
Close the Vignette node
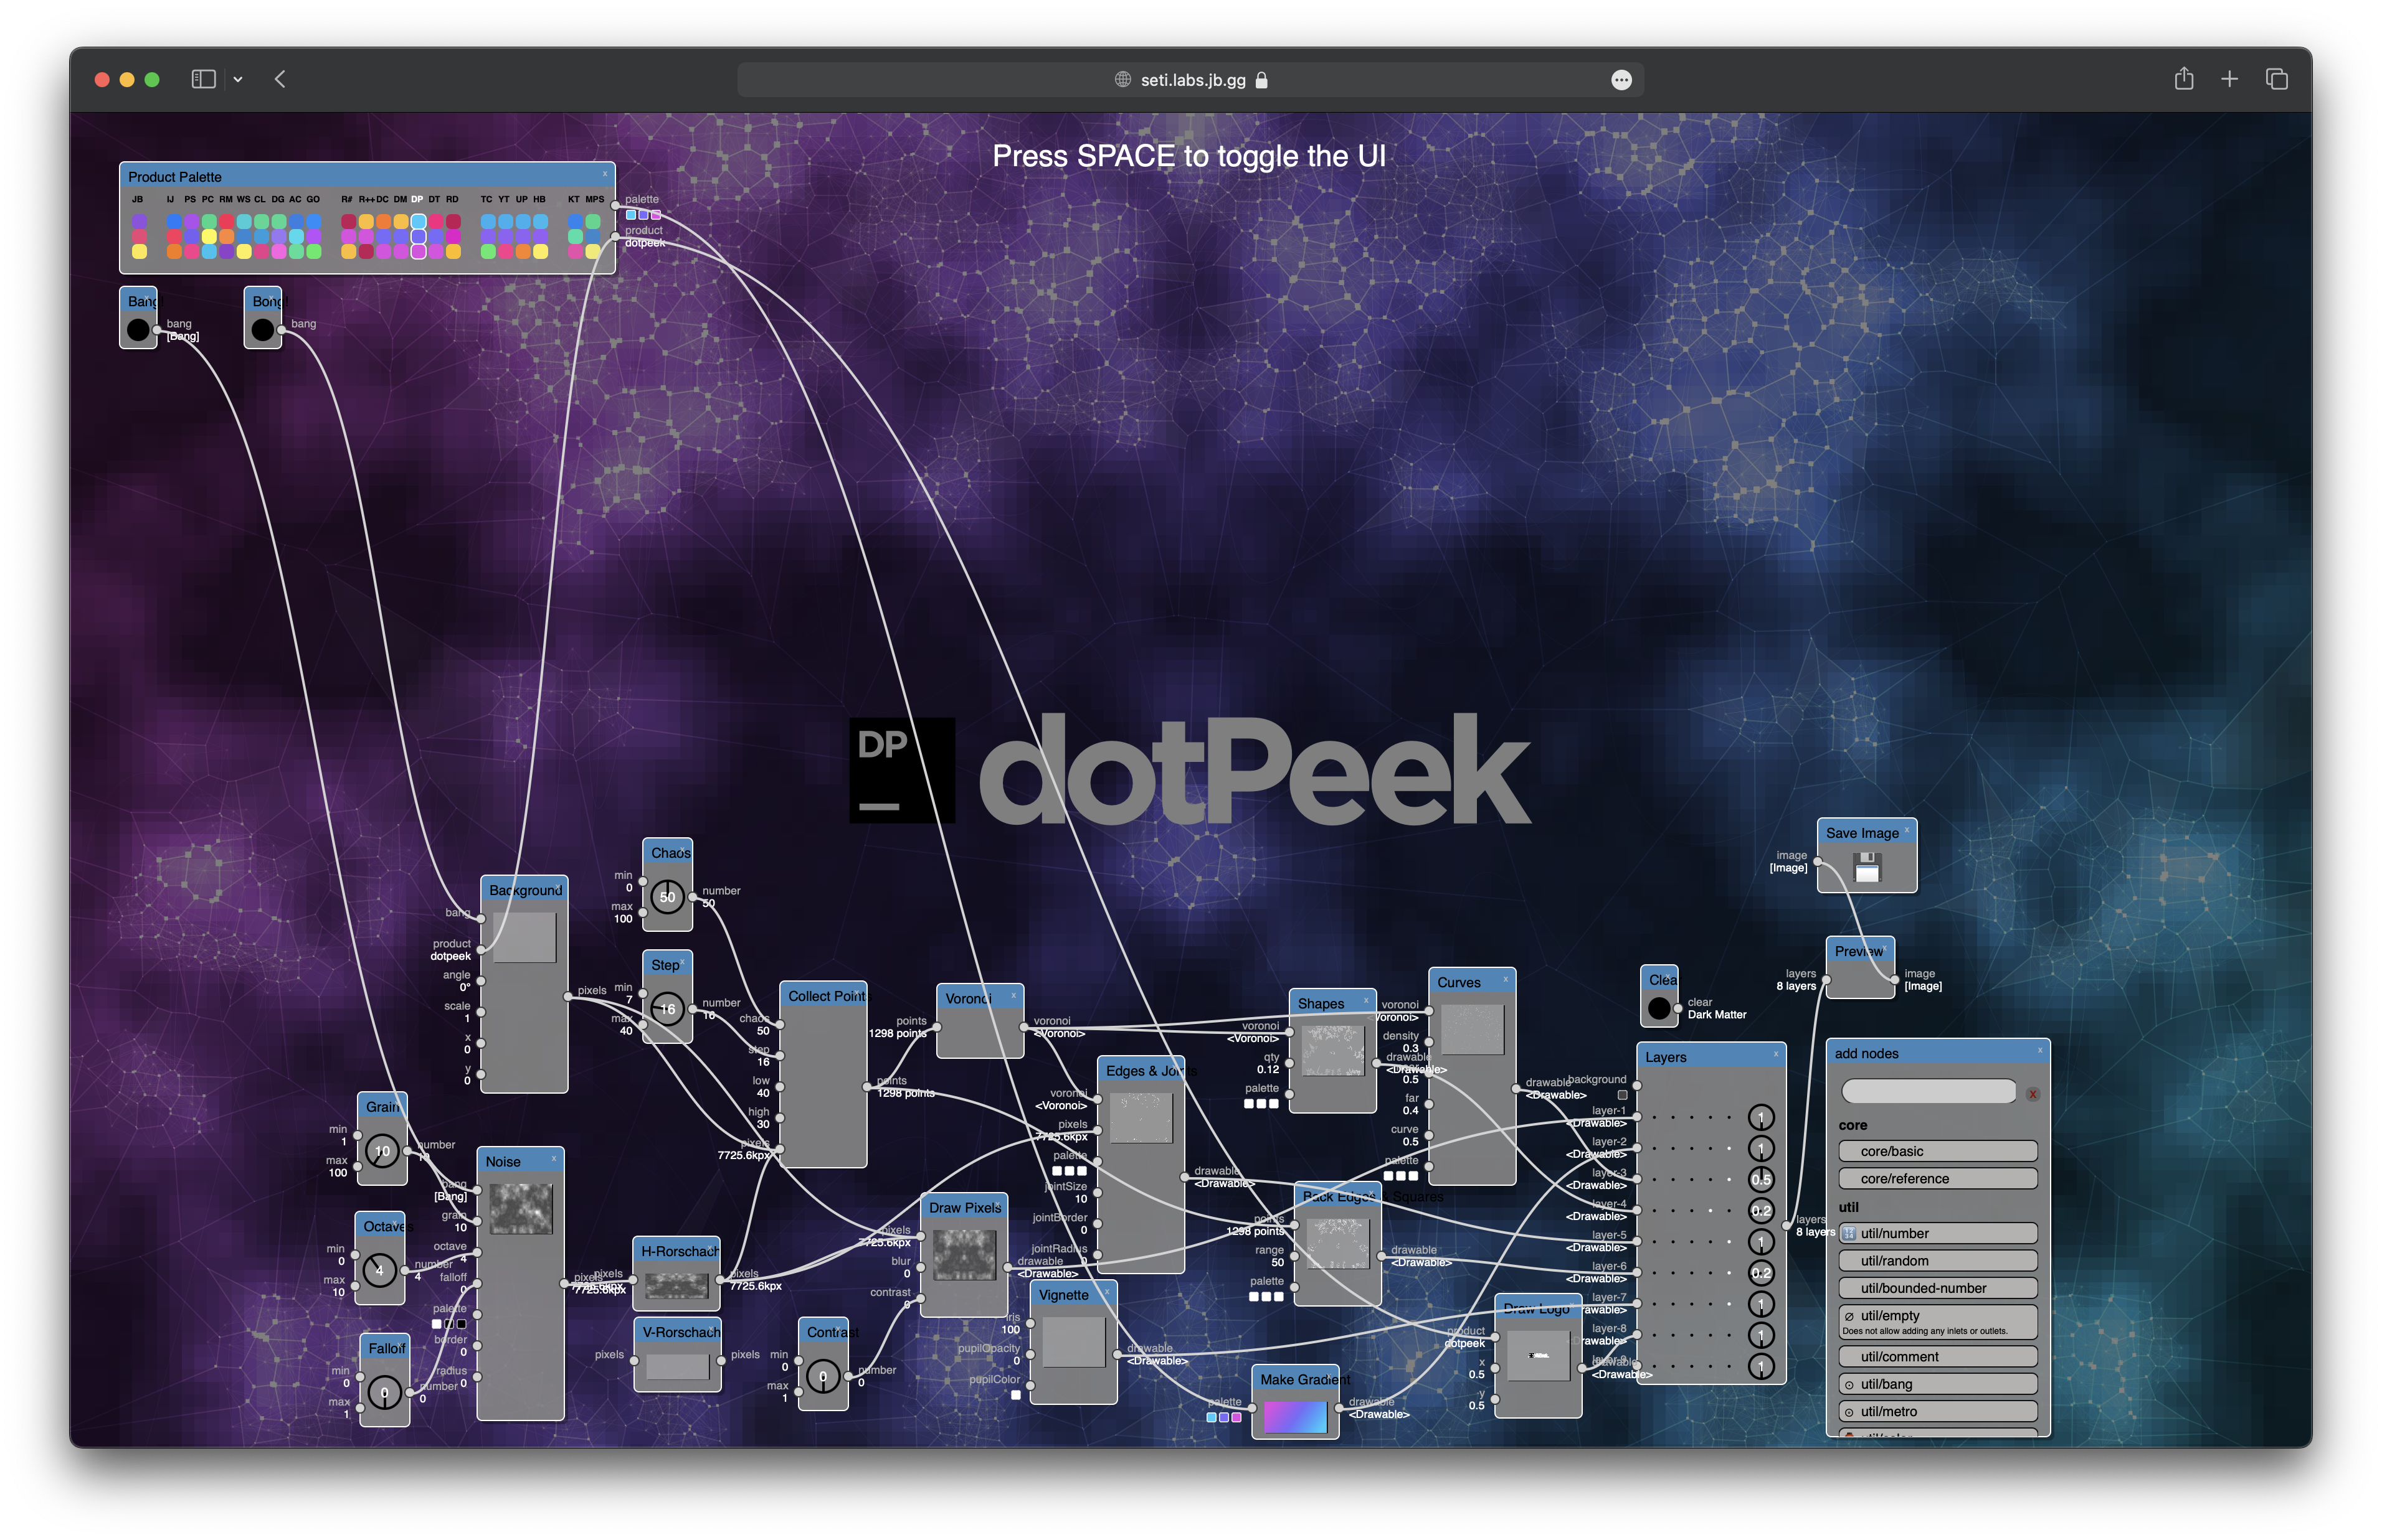point(1106,1291)
